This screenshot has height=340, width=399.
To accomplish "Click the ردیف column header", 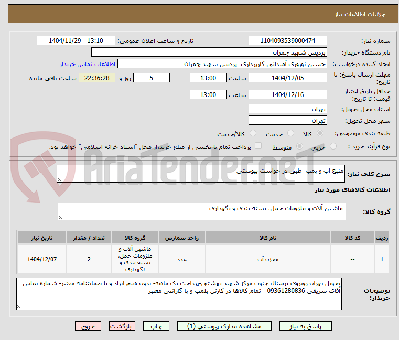I will [382, 238].
